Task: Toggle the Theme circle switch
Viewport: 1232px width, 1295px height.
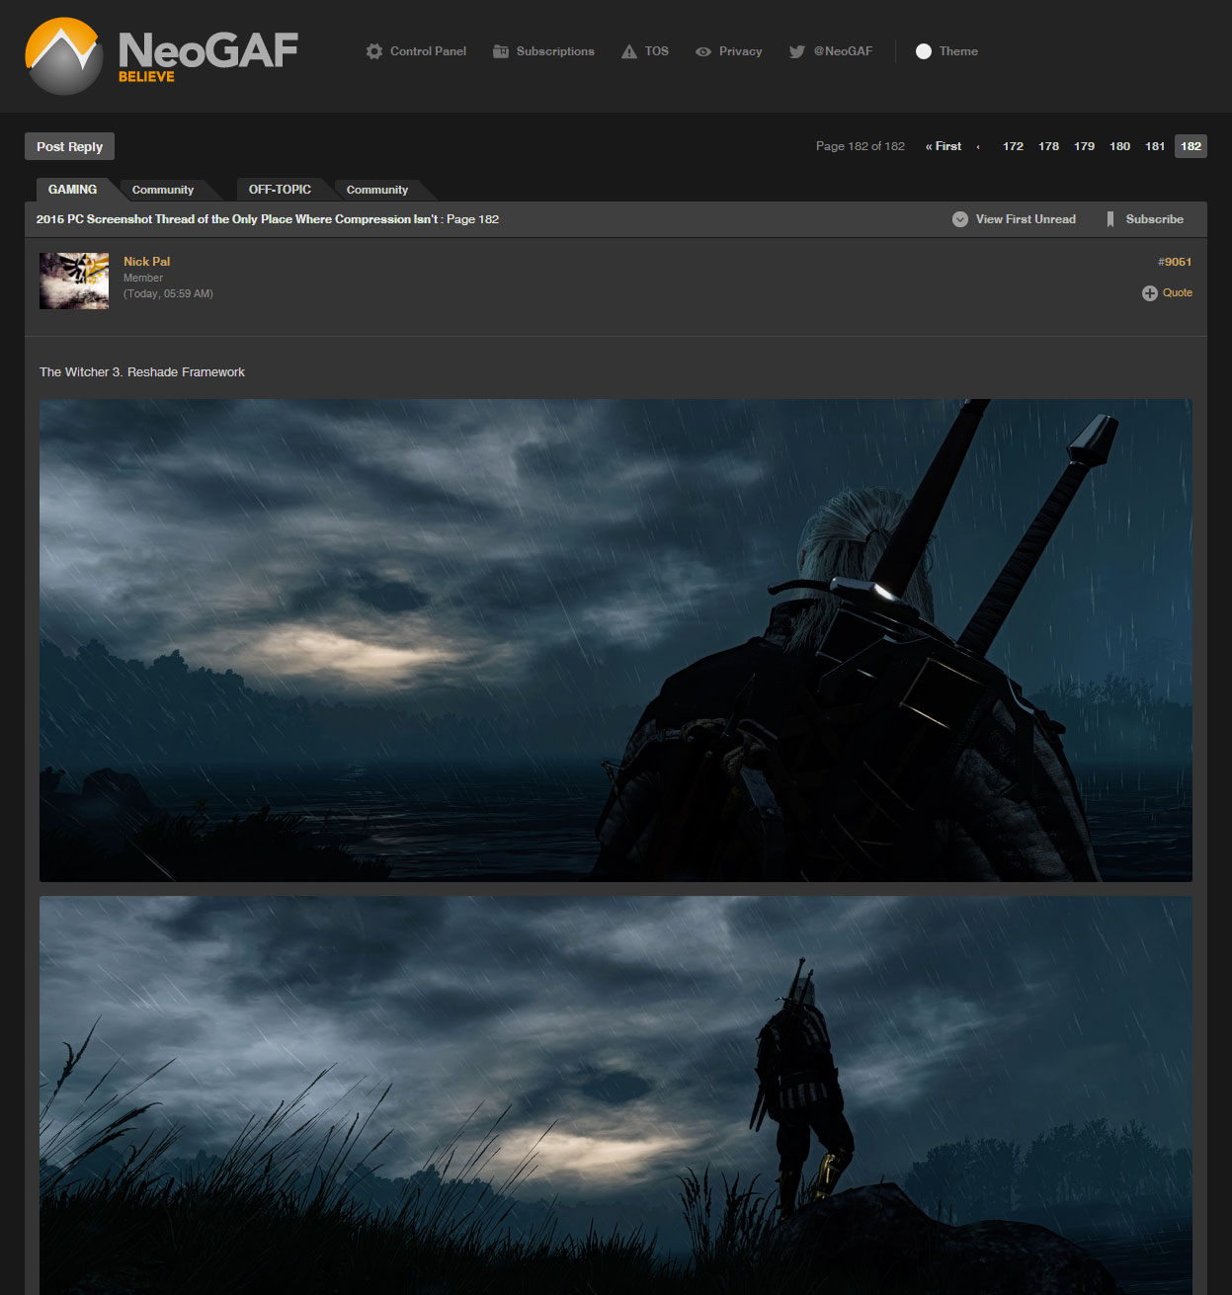Action: point(924,51)
